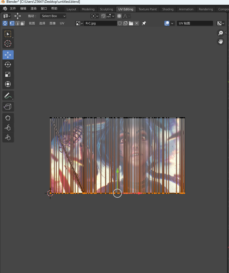Viewport: 229px width, 273px height.
Task: Open image file folder button
Action: 131,23
